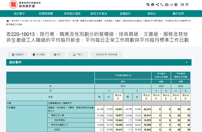This screenshot has height=132, width=202.
Task: Switch language to EN
Action: click(182, 5)
